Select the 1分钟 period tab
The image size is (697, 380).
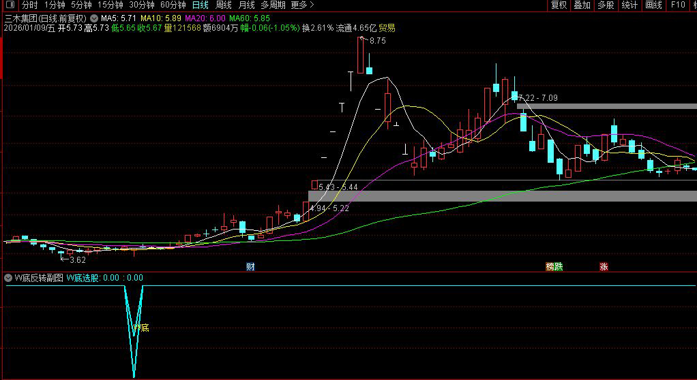[55, 5]
